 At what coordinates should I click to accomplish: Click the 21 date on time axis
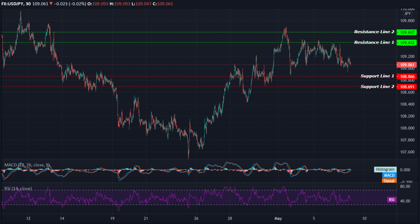[x=146, y=218]
